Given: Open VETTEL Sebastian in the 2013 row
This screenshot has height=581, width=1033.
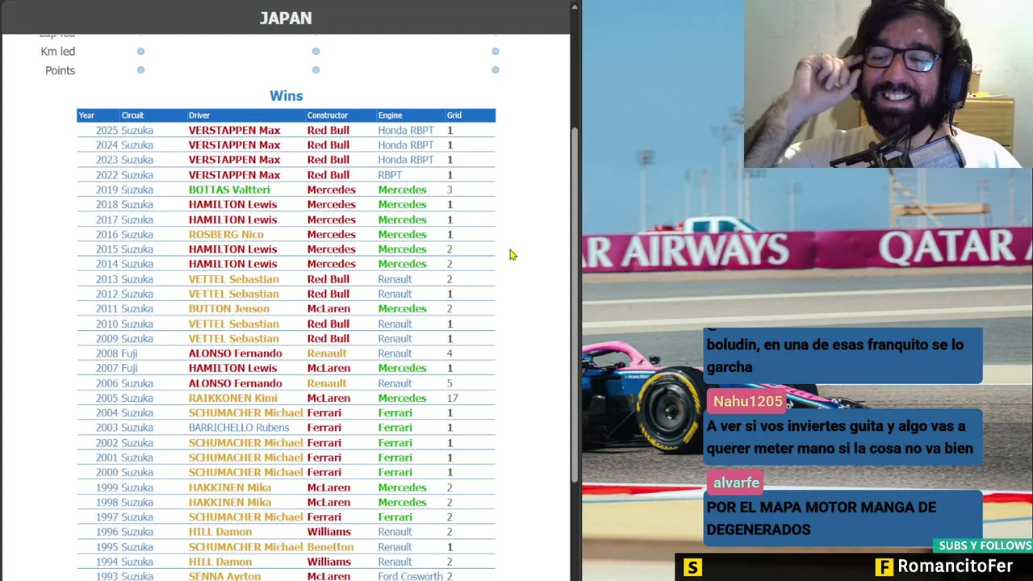Looking at the screenshot, I should (234, 279).
